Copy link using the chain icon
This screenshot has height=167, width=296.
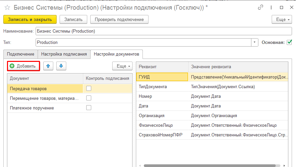tap(260, 7)
